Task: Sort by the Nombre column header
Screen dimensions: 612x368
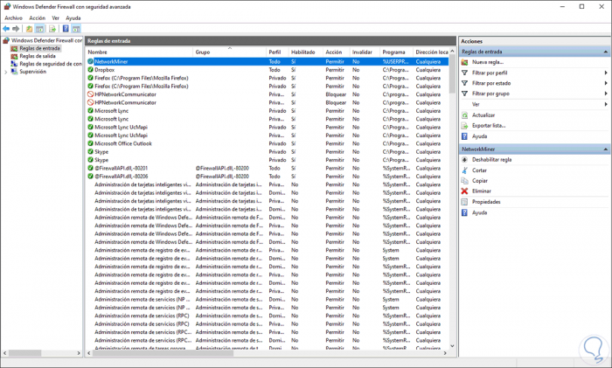Action: pyautogui.click(x=138, y=52)
